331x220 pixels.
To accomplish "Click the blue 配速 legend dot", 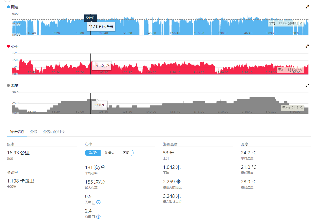I will (x=8, y=7).
